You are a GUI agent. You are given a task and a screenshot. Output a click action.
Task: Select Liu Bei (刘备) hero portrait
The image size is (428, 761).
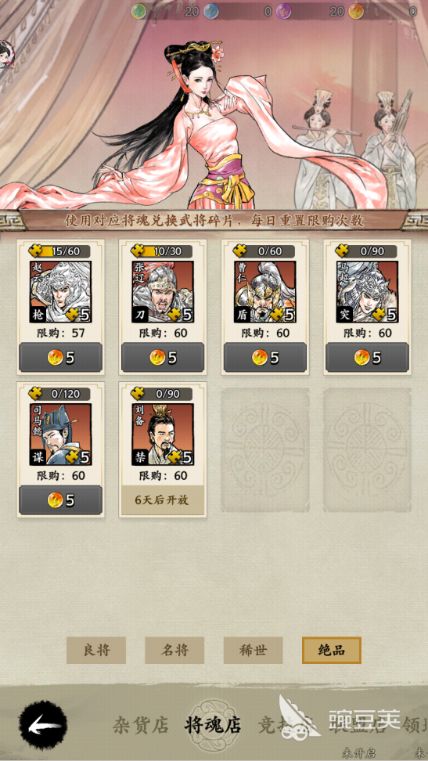[x=163, y=435]
